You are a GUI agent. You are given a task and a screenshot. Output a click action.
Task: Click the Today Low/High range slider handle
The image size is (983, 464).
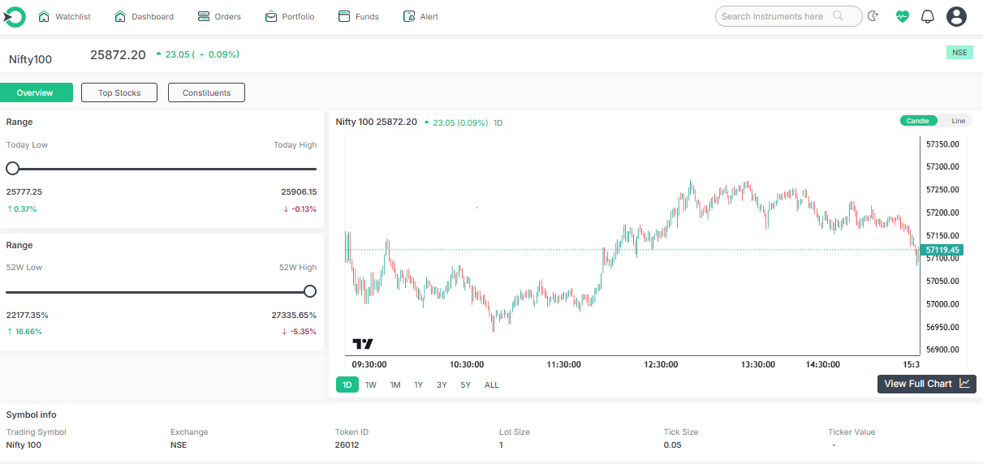12,169
